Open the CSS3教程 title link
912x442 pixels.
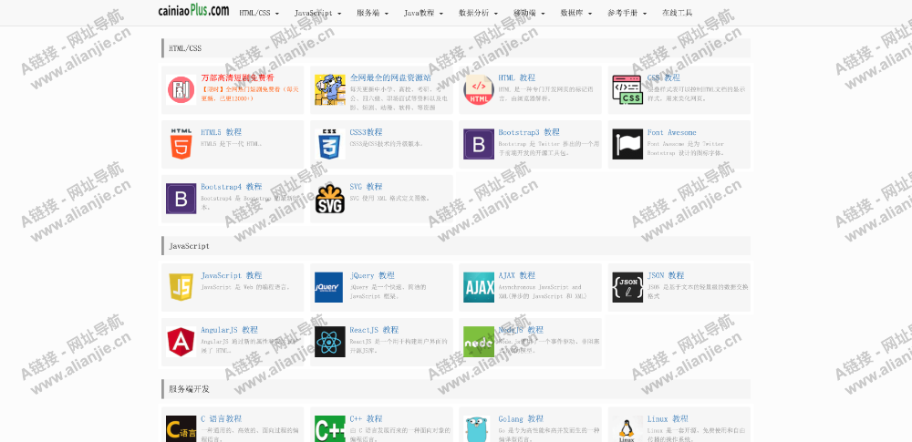click(x=366, y=133)
